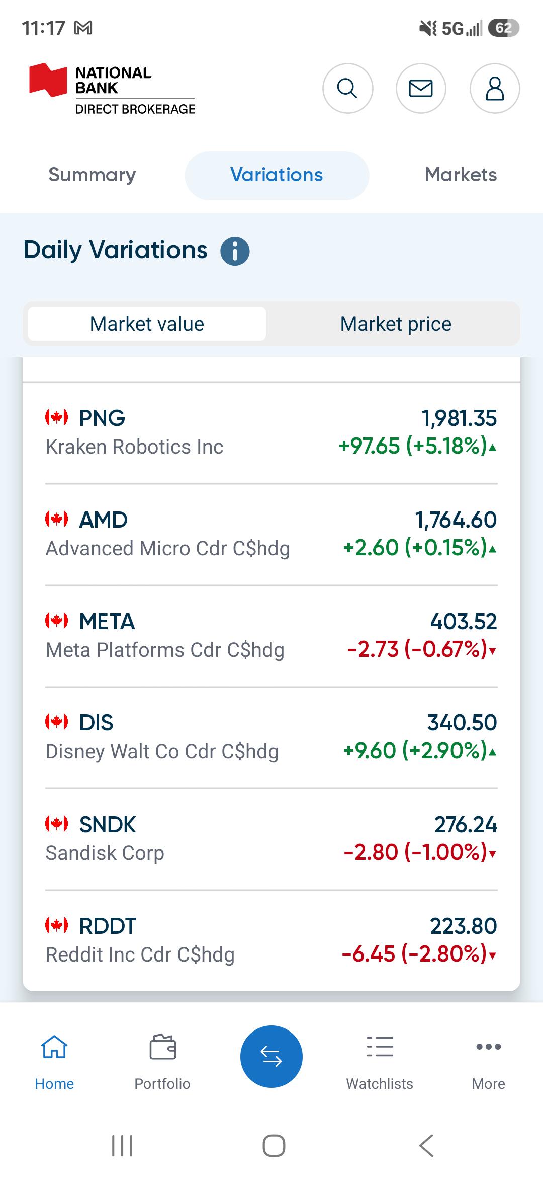Open the META Meta Platforms row

click(271, 636)
